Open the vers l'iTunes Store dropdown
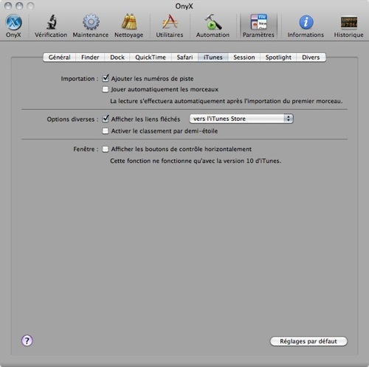Viewport: 369px width, 367px height. [x=241, y=119]
